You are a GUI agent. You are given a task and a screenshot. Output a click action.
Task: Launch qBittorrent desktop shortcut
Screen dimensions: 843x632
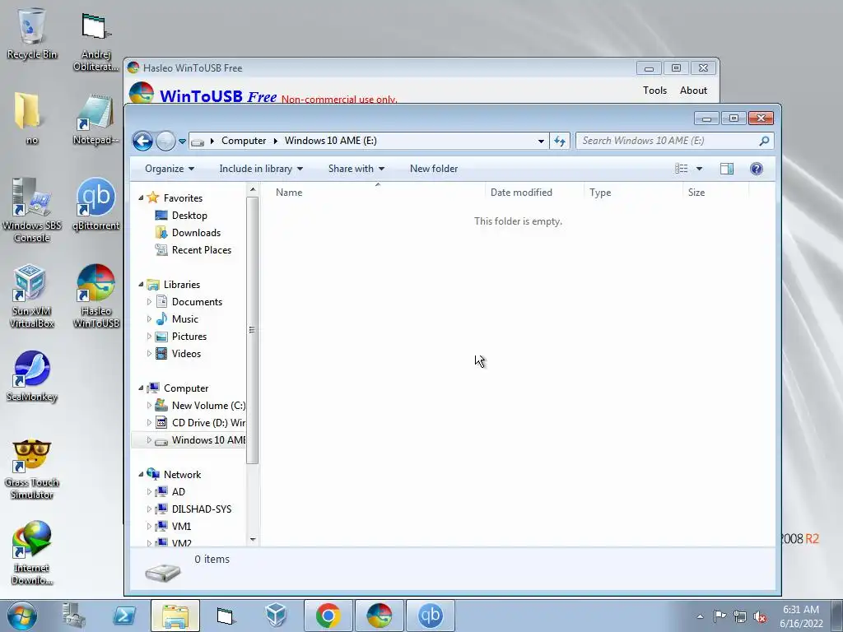click(x=95, y=204)
